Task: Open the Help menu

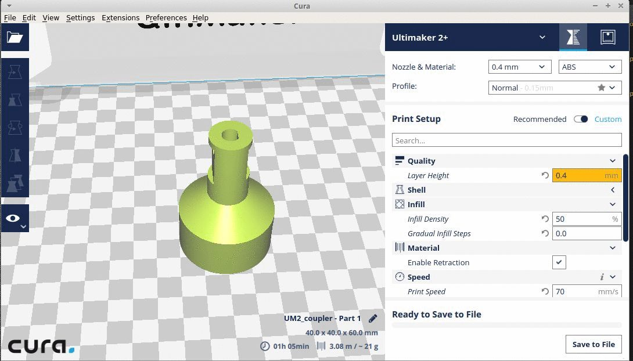Action: (x=200, y=18)
